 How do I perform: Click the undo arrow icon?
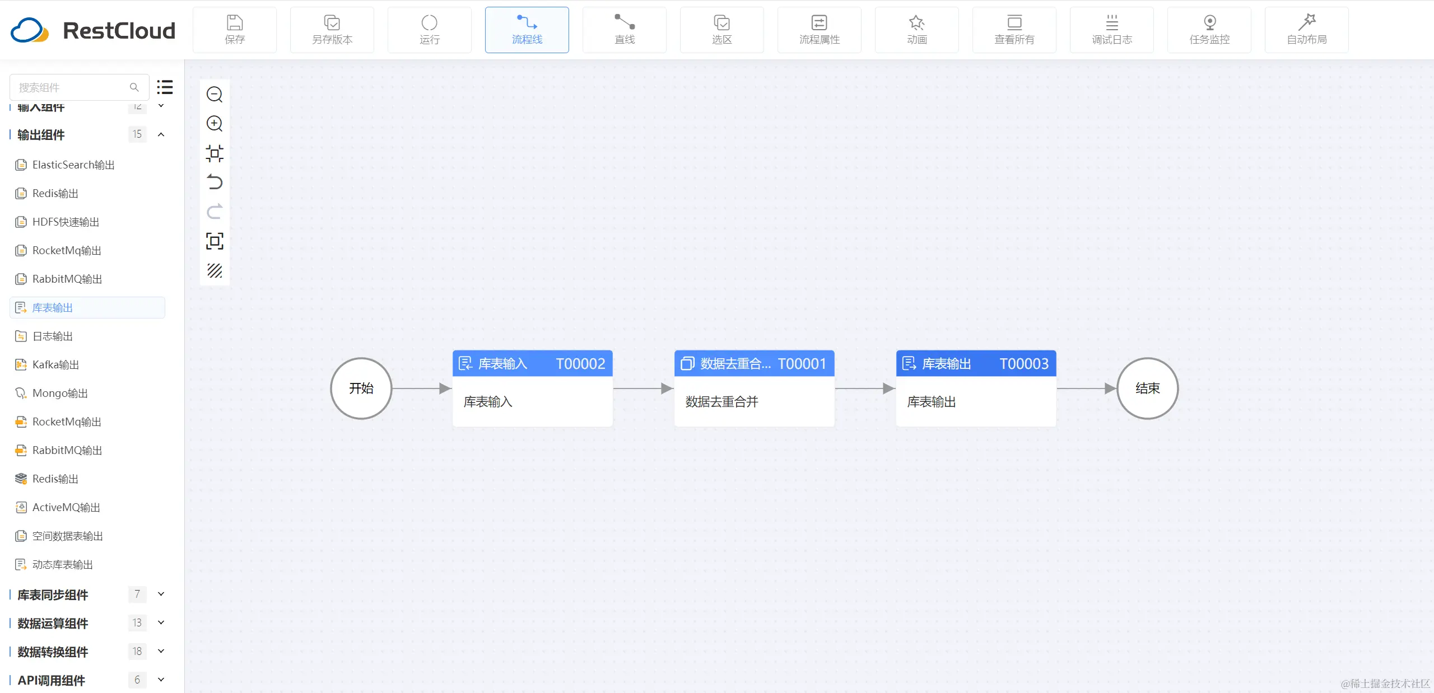coord(215,182)
